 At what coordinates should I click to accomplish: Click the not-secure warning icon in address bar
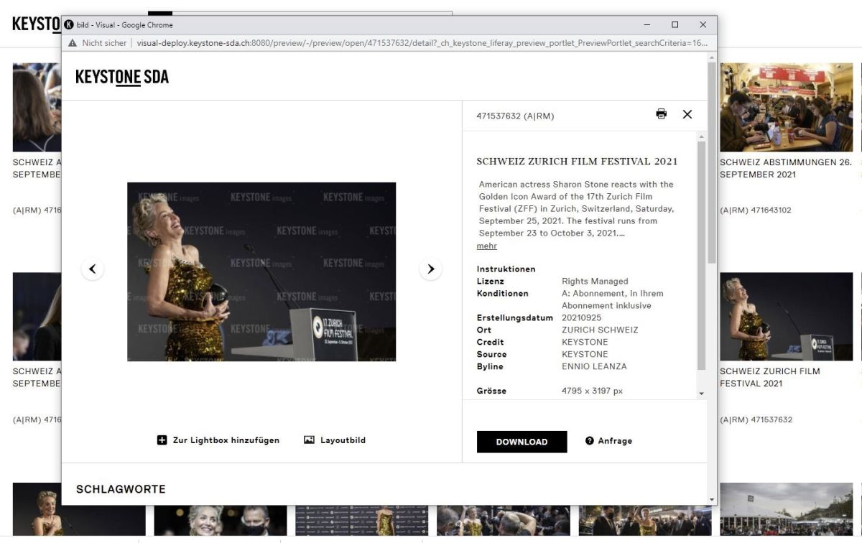tap(73, 43)
